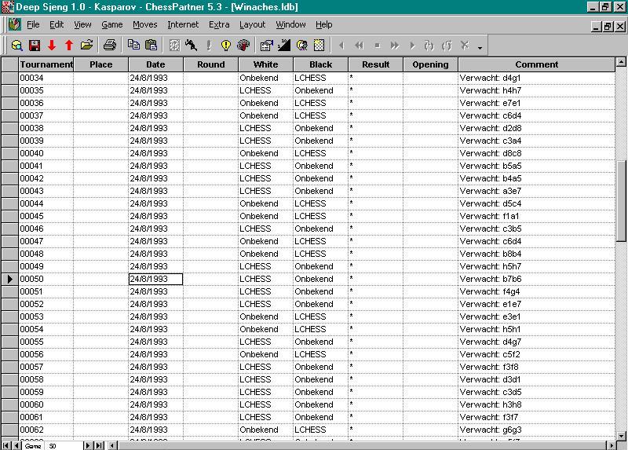
Task: Click the red up arrow toolbar icon
Action: point(69,46)
